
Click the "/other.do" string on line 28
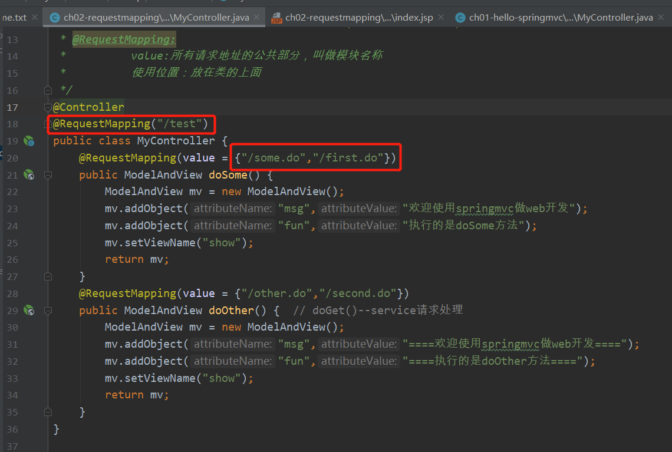[277, 293]
